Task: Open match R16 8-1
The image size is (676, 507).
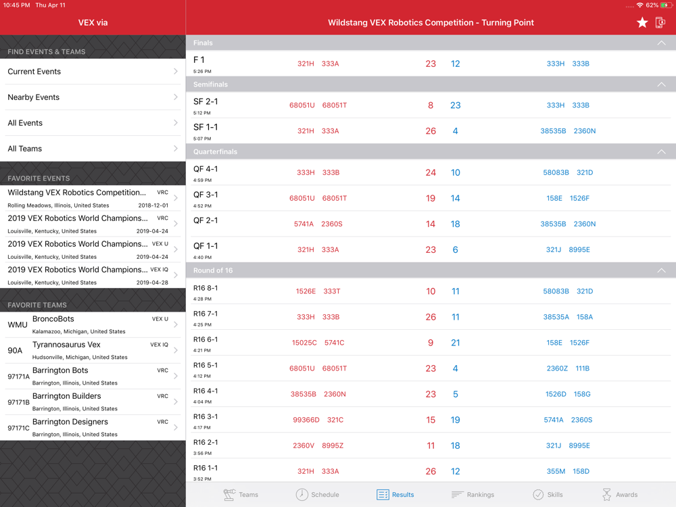Action: pos(431,291)
